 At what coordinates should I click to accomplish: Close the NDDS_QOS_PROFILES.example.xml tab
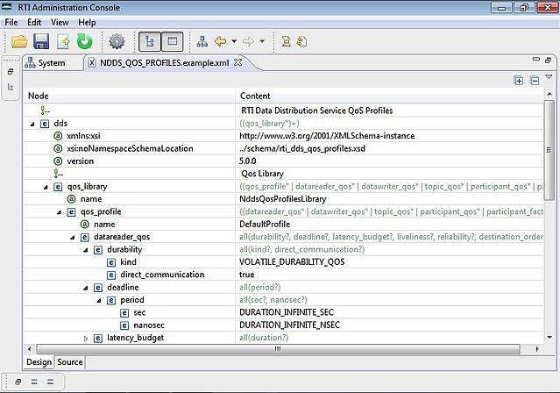(237, 62)
